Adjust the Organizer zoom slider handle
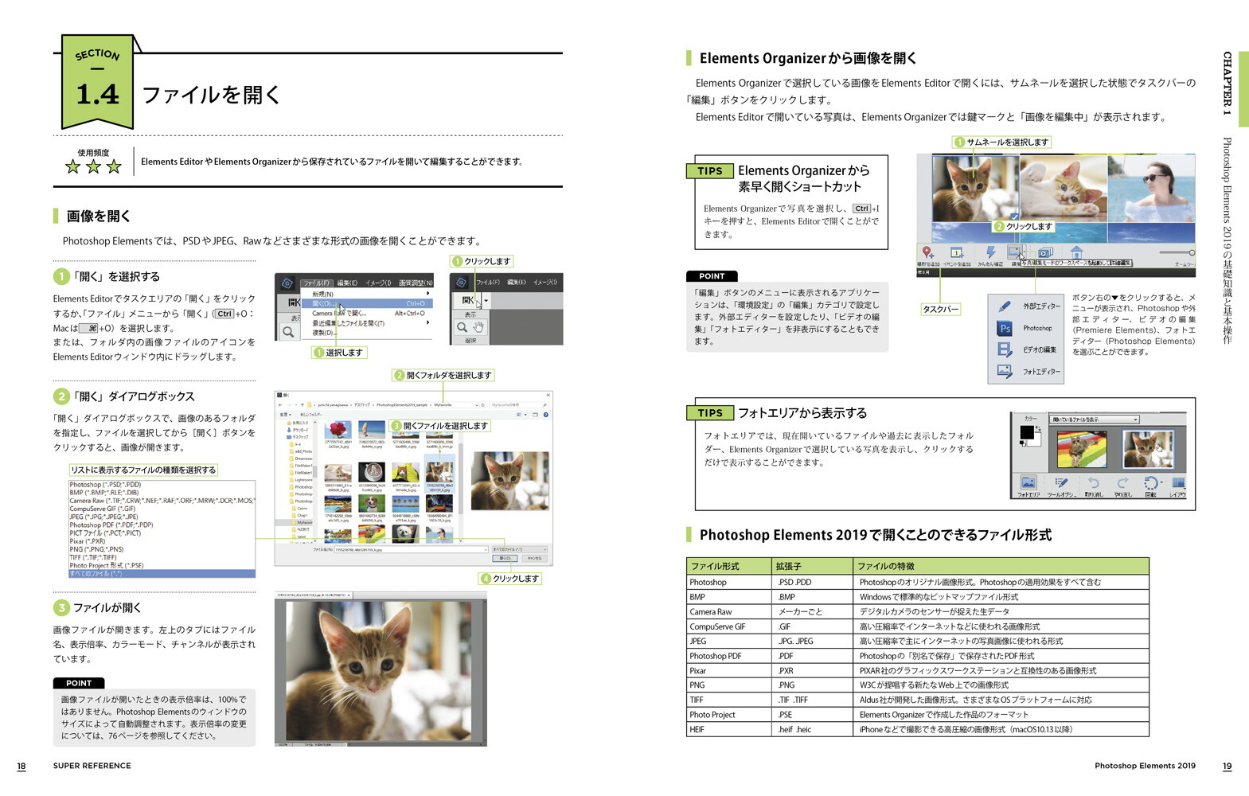Viewport: 1249px width, 796px height. (x=1192, y=252)
